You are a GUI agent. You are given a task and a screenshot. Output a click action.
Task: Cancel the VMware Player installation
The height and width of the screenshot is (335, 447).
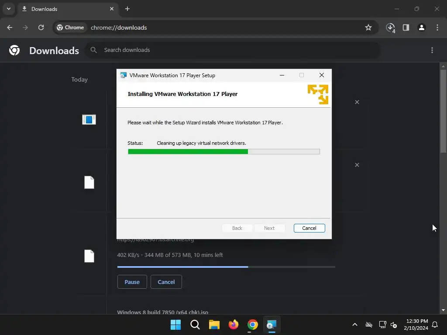pos(309,228)
